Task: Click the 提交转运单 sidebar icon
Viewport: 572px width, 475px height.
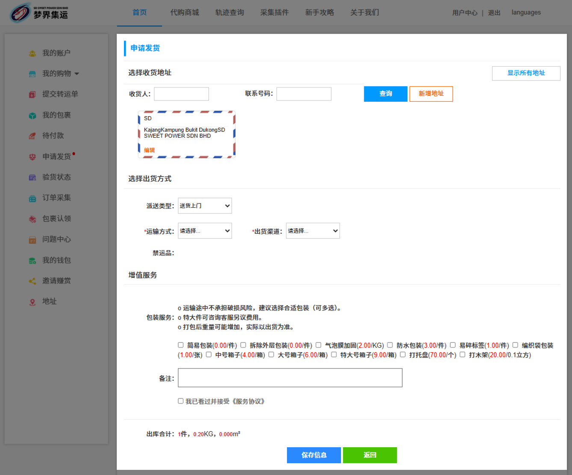Action: 32,94
